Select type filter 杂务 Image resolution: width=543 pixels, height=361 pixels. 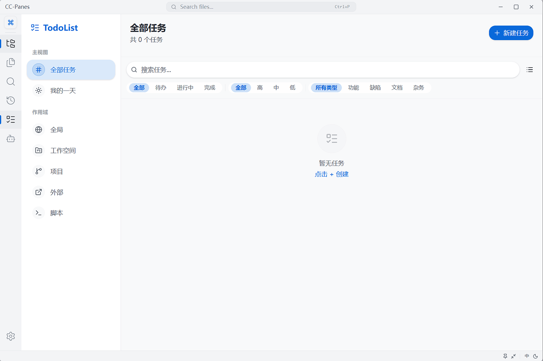[x=418, y=88]
